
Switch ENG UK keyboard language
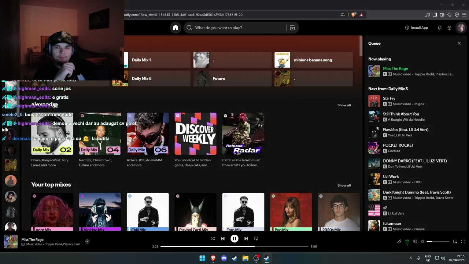pos(428,258)
